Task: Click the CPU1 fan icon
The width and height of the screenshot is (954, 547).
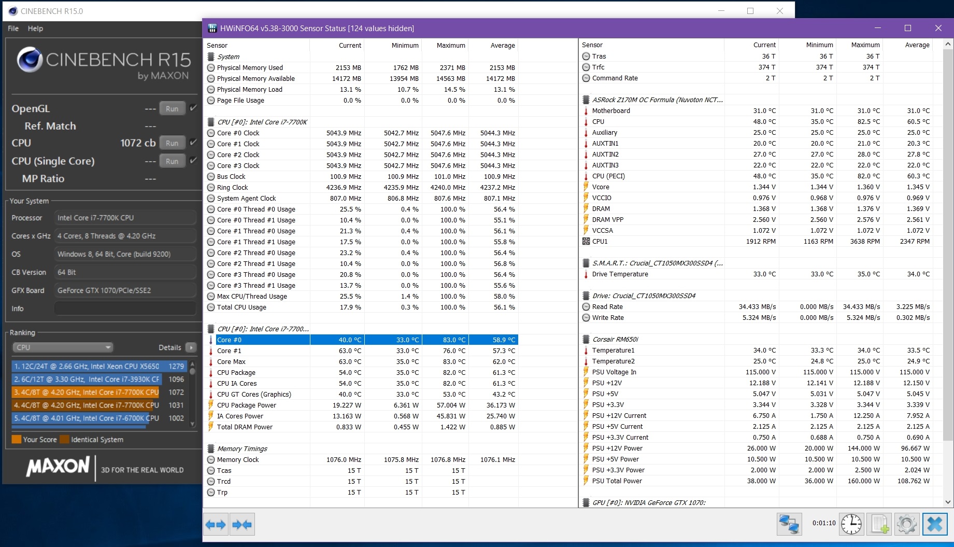Action: [x=586, y=241]
